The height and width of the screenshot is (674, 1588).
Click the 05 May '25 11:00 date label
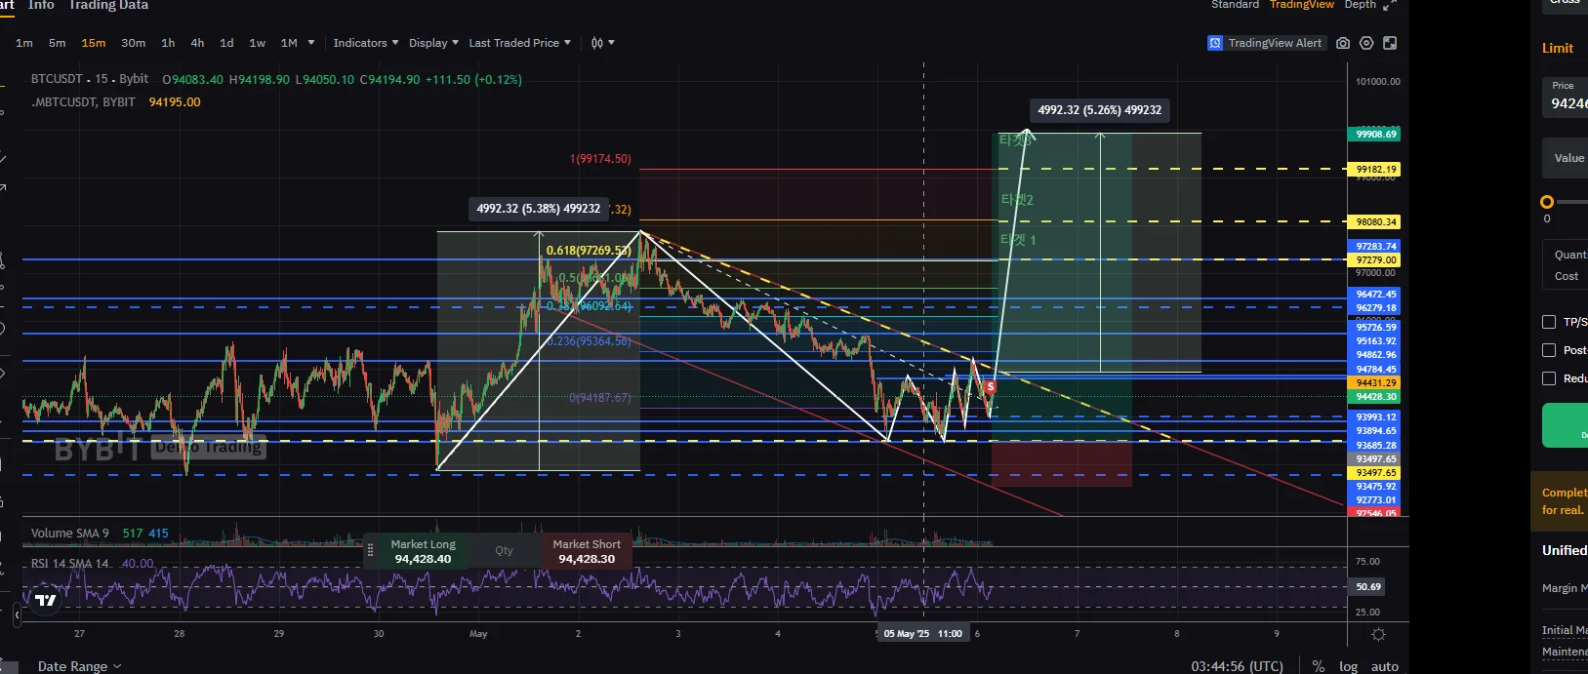point(923,634)
